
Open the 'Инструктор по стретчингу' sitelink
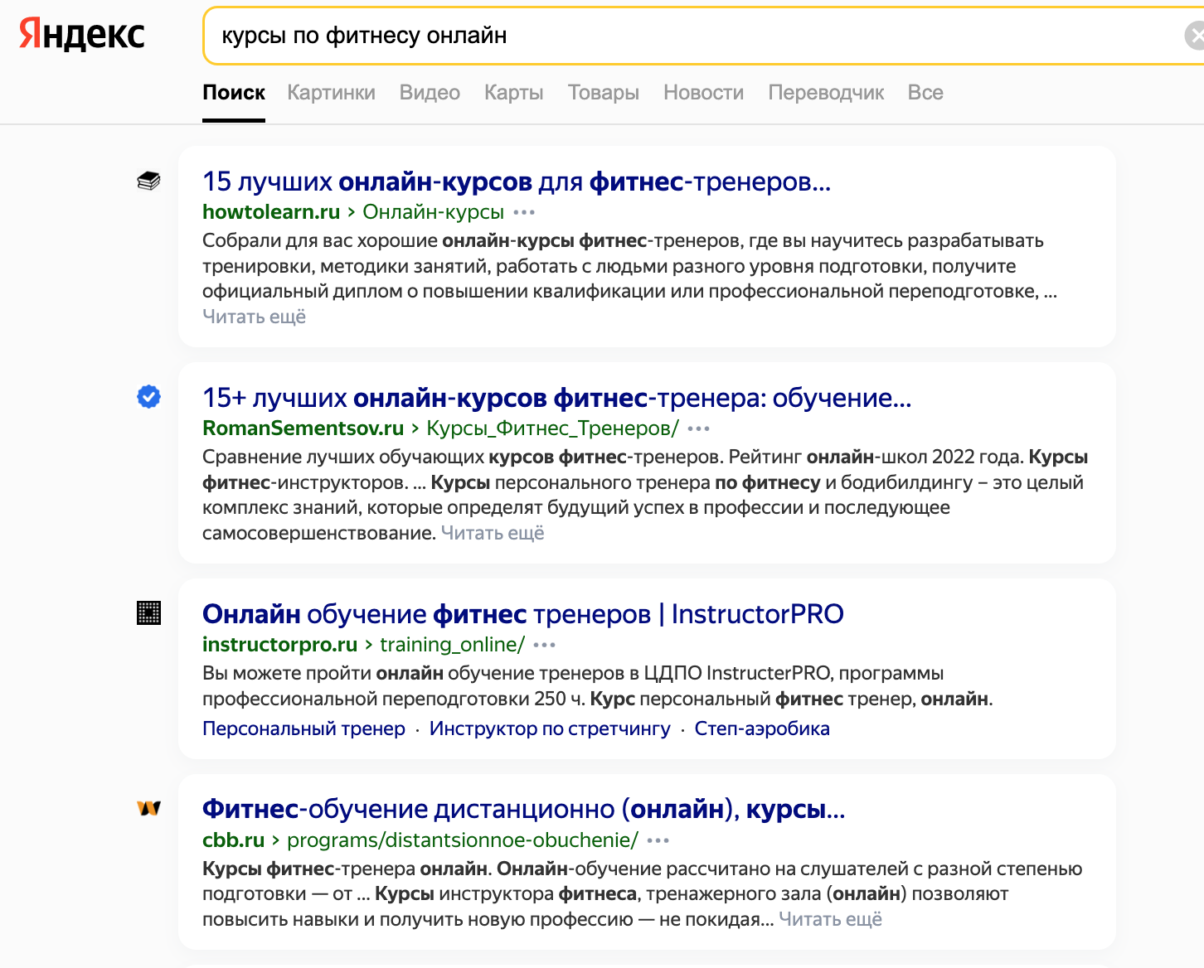click(550, 728)
